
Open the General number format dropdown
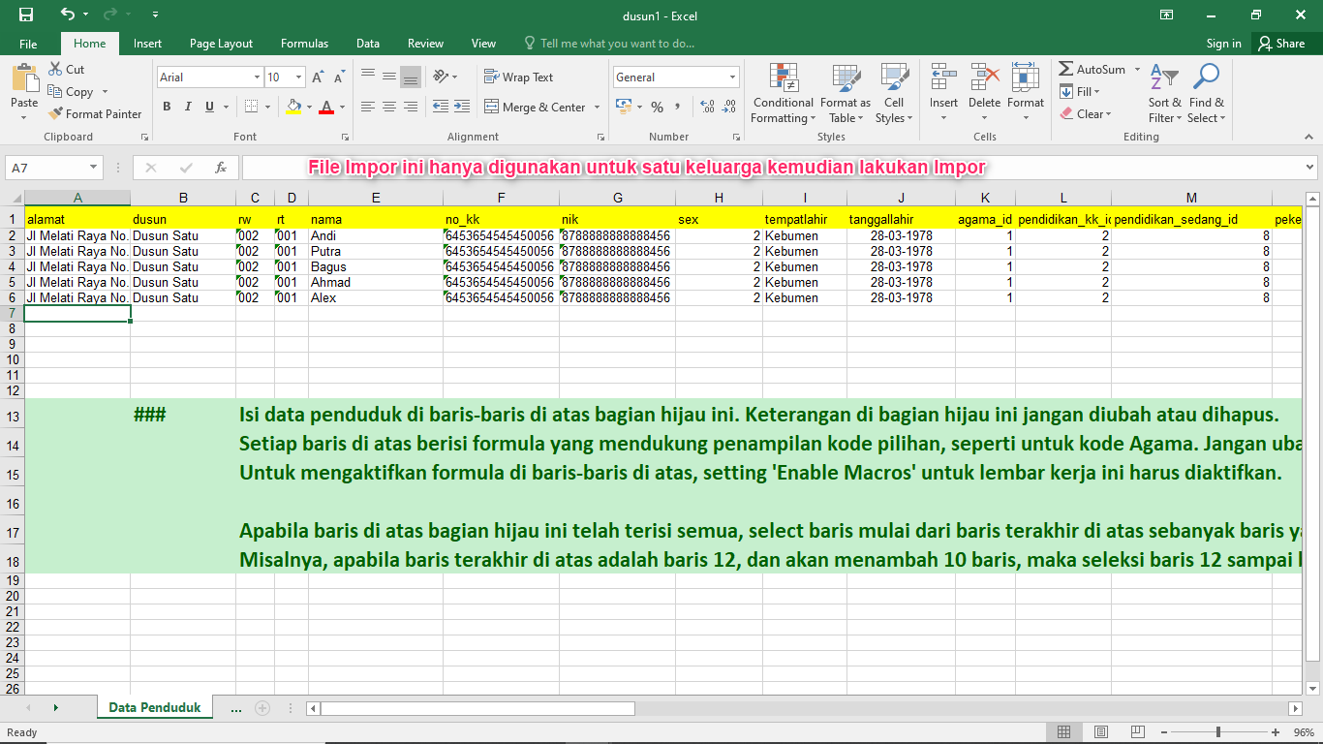(x=733, y=77)
